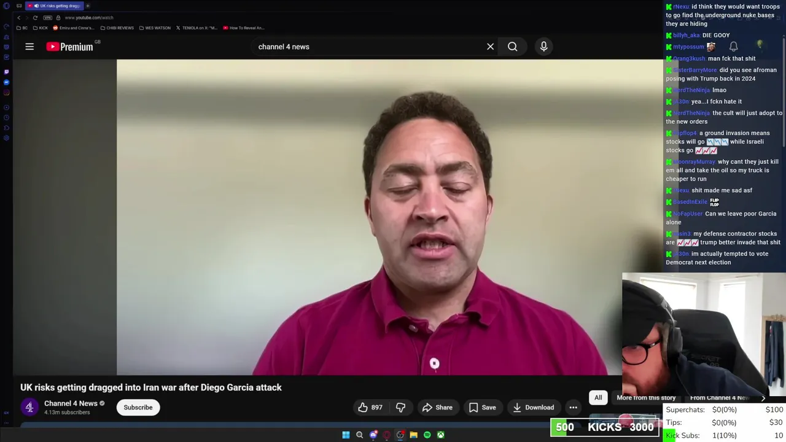Open the more actions ellipsis menu

(573, 407)
